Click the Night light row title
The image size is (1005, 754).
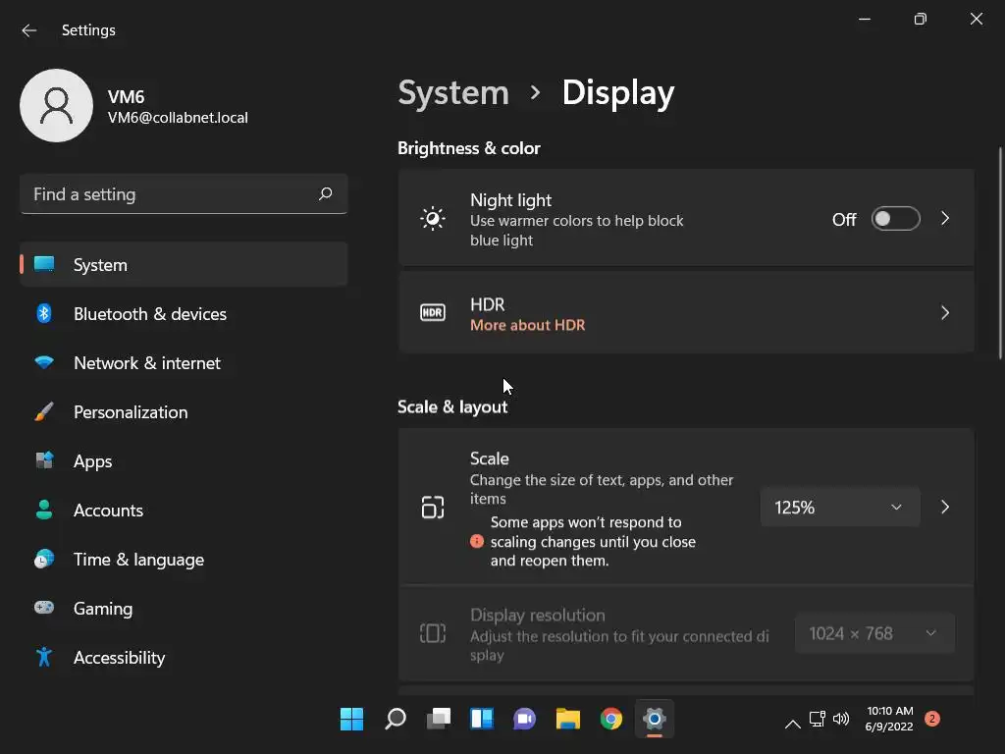click(x=510, y=200)
